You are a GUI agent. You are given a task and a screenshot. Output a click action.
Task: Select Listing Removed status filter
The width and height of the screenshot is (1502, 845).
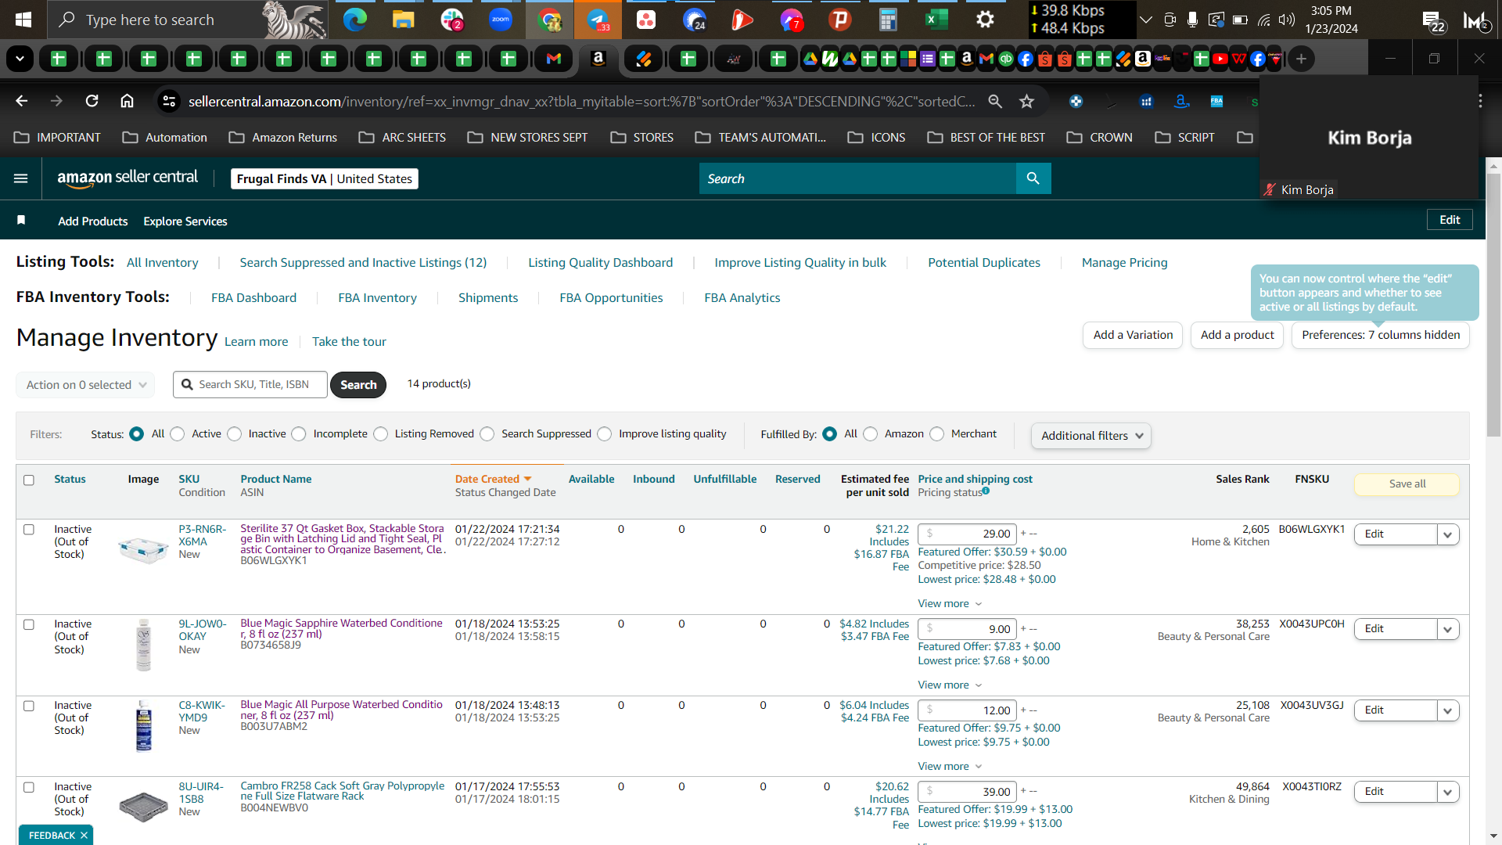click(x=381, y=434)
